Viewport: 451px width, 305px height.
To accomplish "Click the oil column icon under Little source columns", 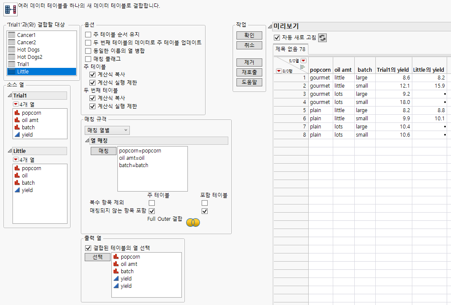I will (x=17, y=175).
